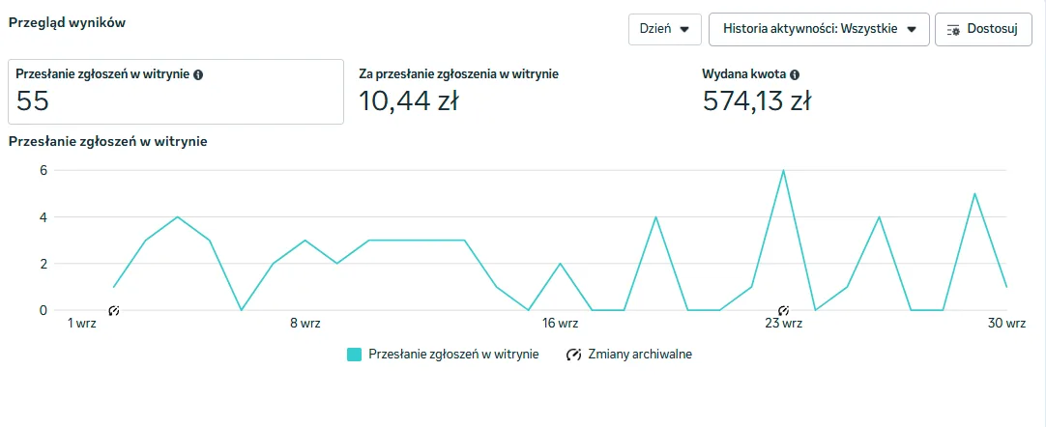The width and height of the screenshot is (1046, 427).
Task: Click the 10,44 zł cost value
Action: pos(408,101)
